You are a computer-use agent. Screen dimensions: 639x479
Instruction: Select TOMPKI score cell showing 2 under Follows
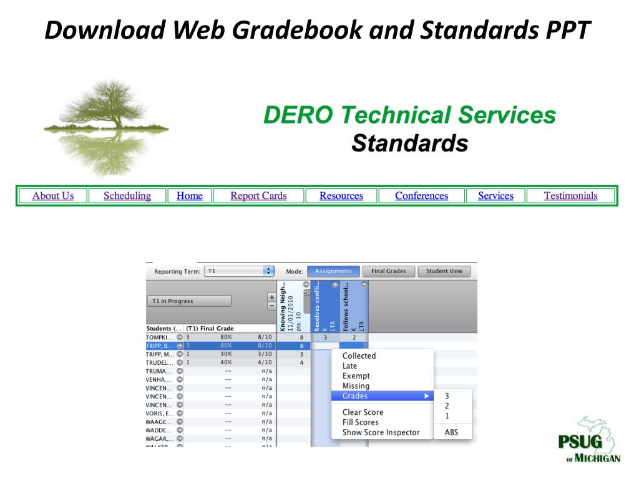[354, 337]
